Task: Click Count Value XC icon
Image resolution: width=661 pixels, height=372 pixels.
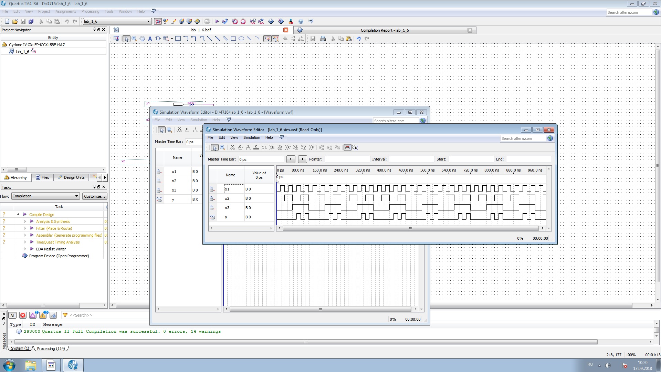Action: [288, 147]
